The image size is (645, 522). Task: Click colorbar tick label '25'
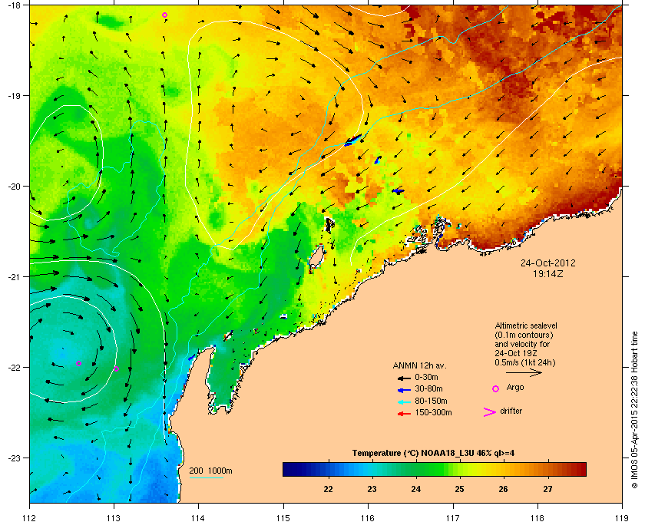click(459, 489)
